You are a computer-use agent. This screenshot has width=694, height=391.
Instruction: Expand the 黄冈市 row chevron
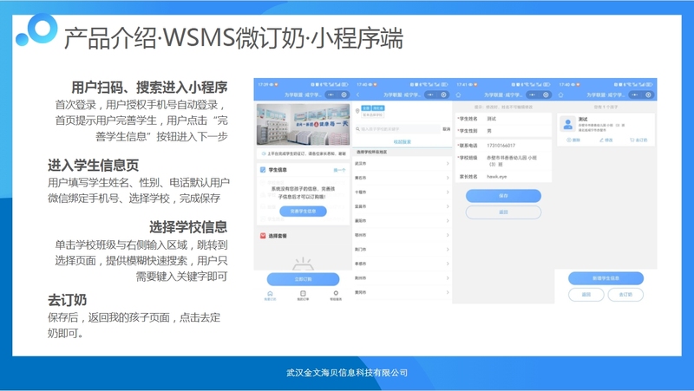[448, 292]
